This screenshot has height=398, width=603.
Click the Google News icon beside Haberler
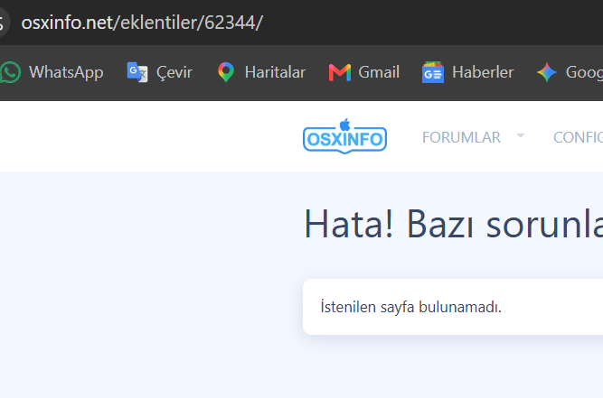[x=433, y=72]
